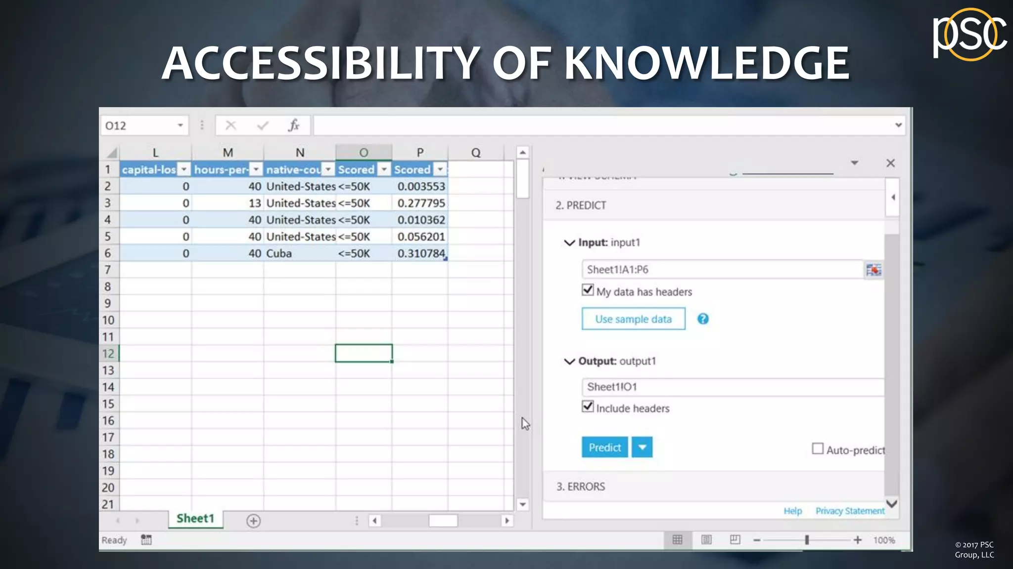This screenshot has width=1013, height=569.
Task: Open the 3. ERRORS section header
Action: [714, 487]
